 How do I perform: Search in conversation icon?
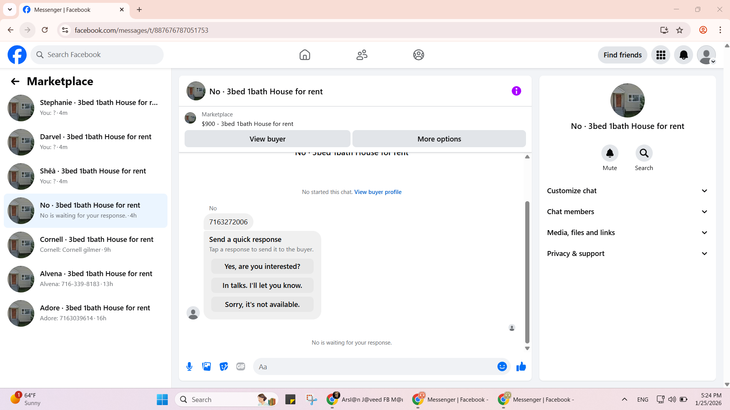pyautogui.click(x=644, y=153)
